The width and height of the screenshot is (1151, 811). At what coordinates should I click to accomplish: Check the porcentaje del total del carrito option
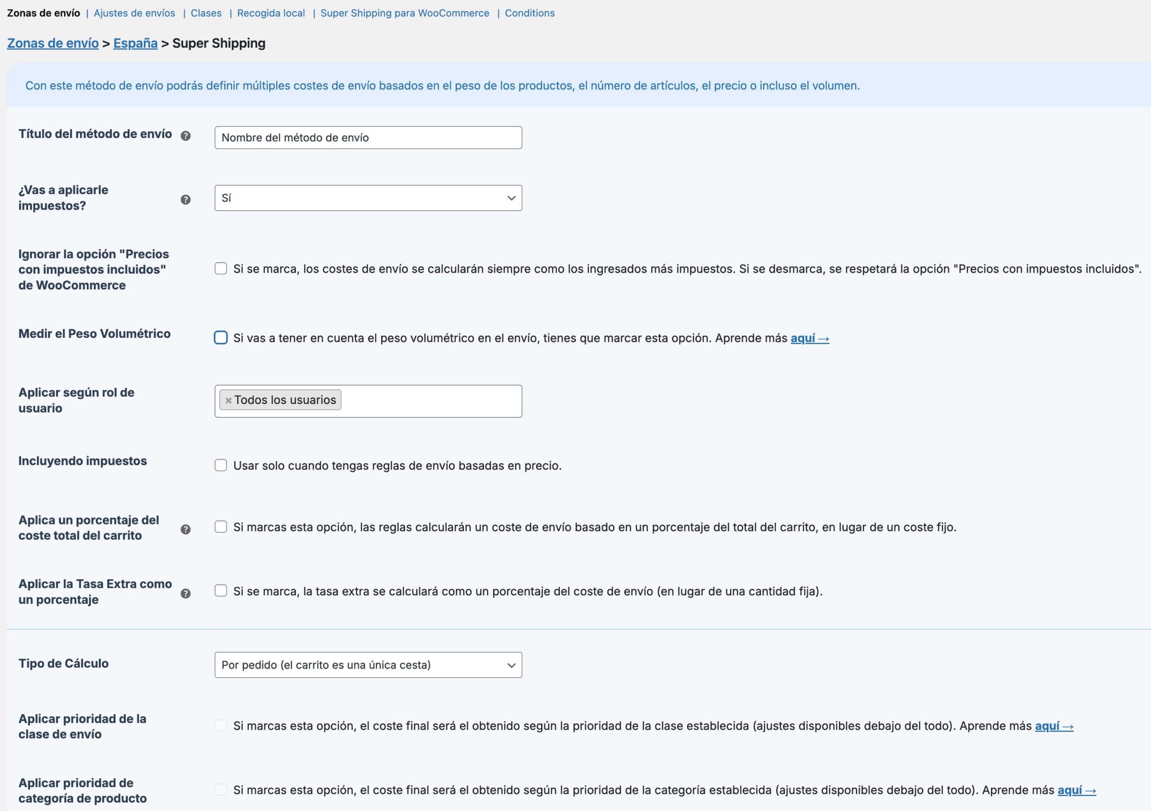221,527
